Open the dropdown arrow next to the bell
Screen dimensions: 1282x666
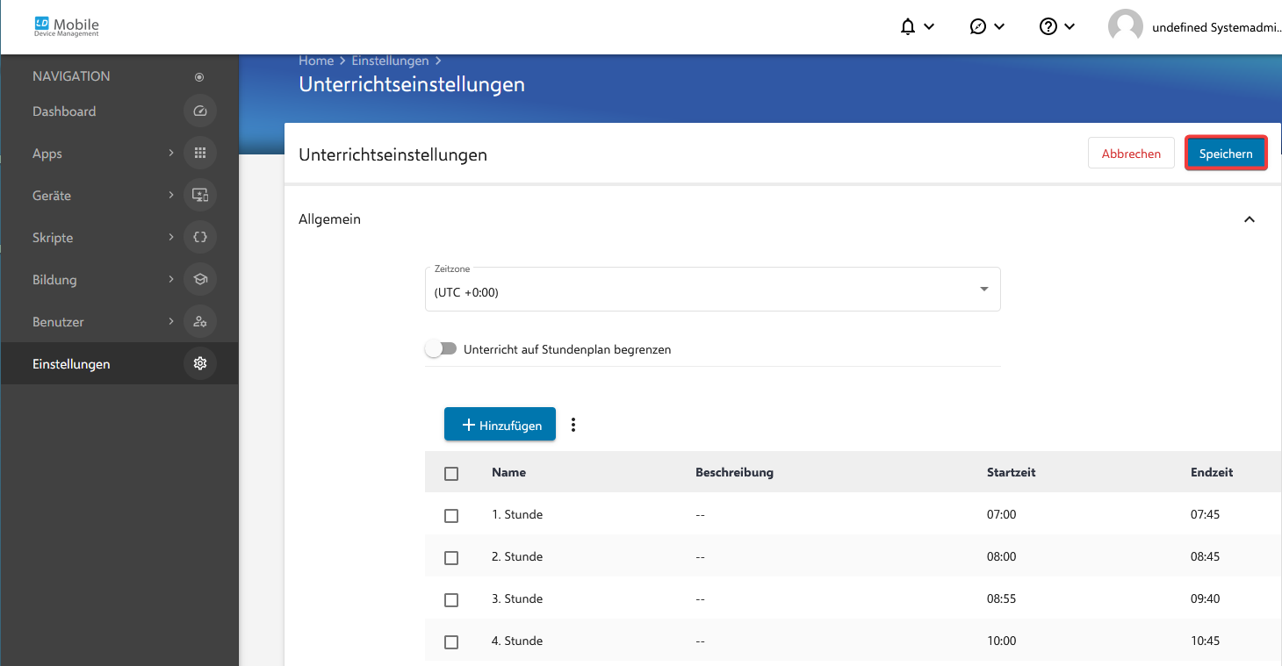929,27
